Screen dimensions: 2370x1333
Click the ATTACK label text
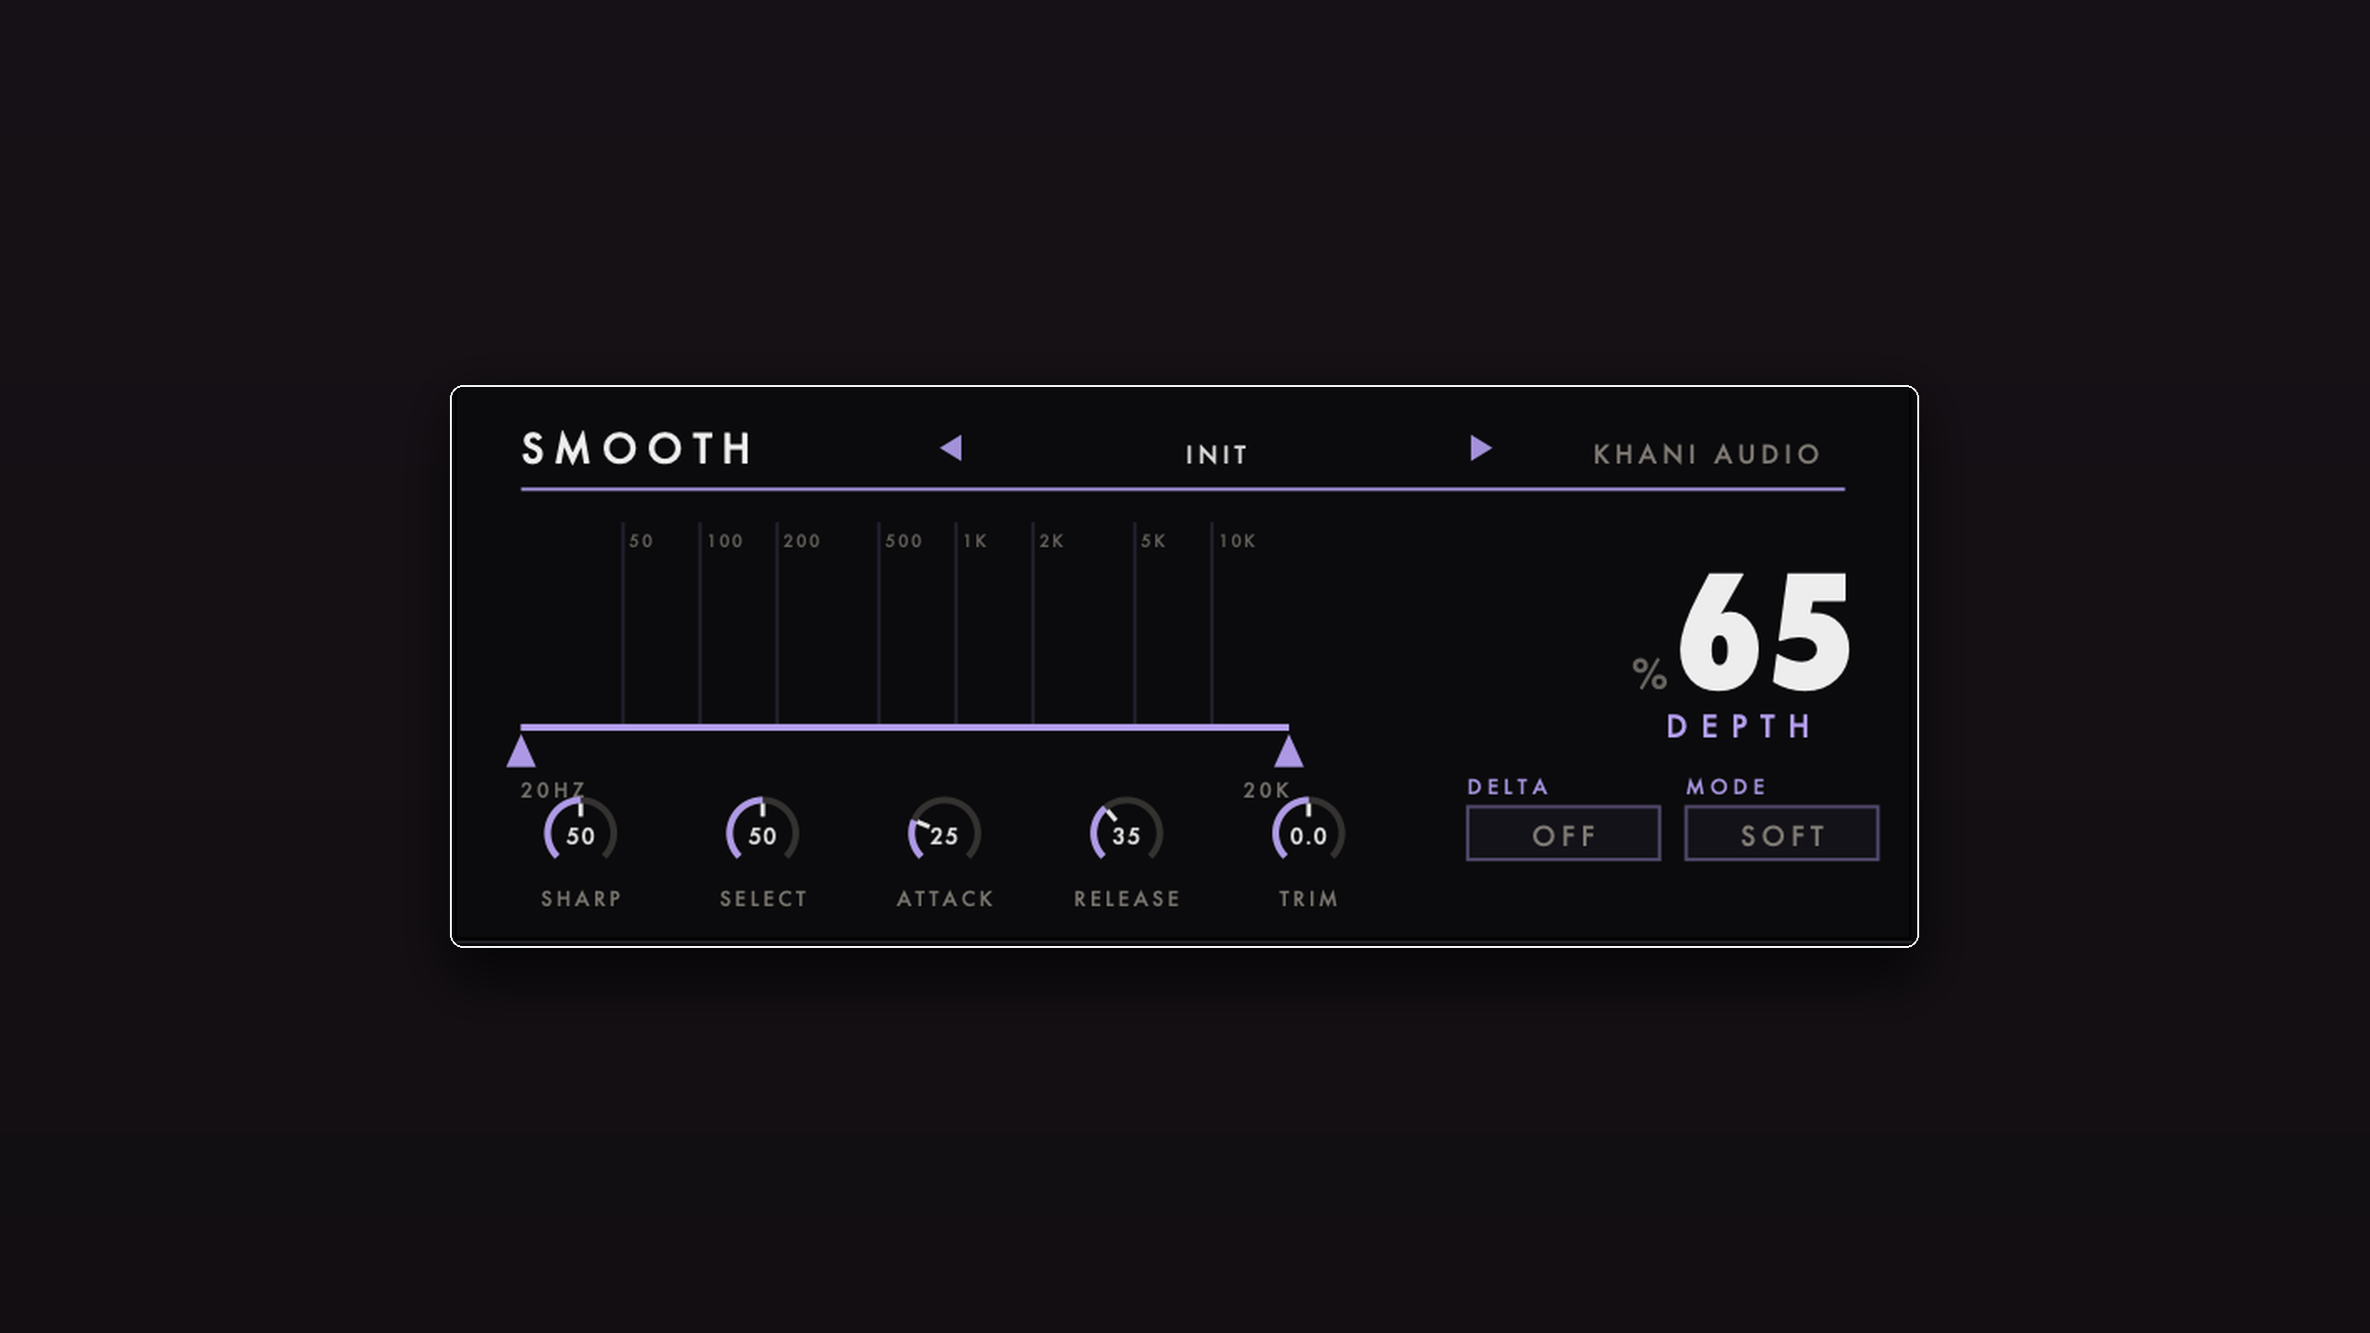click(x=945, y=899)
